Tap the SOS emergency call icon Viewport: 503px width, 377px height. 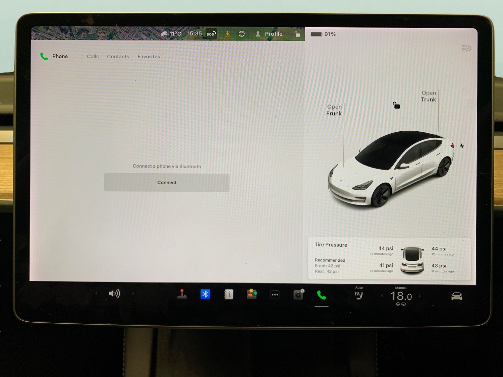211,34
